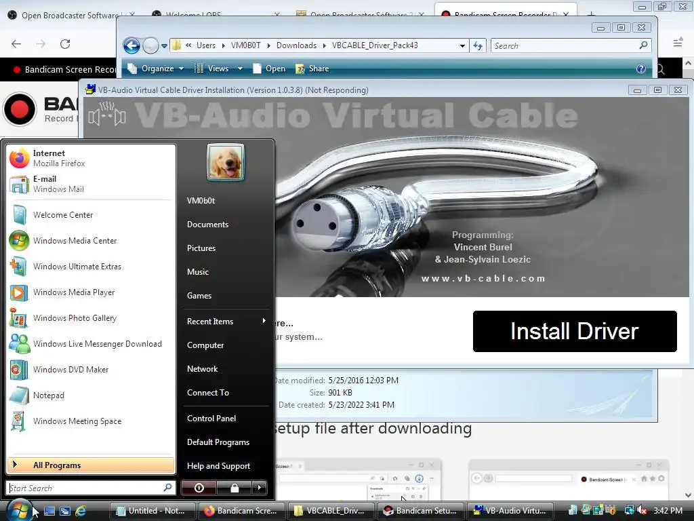
Task: Click the Start menu power button
Action: [x=199, y=488]
